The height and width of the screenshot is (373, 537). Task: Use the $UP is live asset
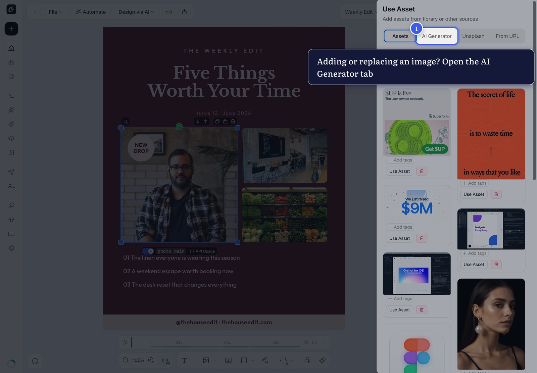pos(399,171)
